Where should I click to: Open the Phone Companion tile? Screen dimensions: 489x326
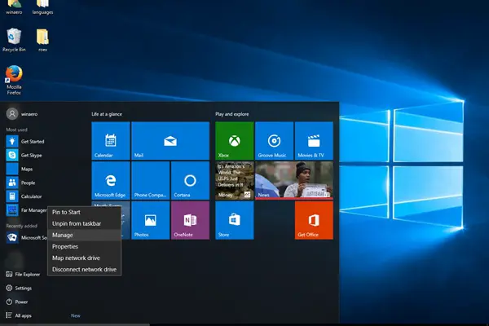[x=150, y=180]
